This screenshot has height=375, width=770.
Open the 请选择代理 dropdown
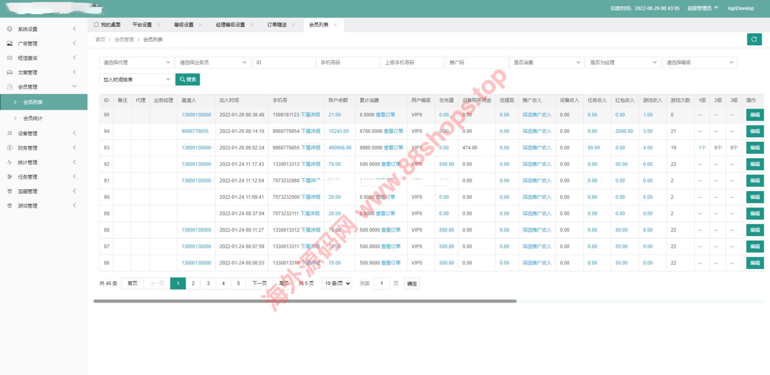(137, 62)
